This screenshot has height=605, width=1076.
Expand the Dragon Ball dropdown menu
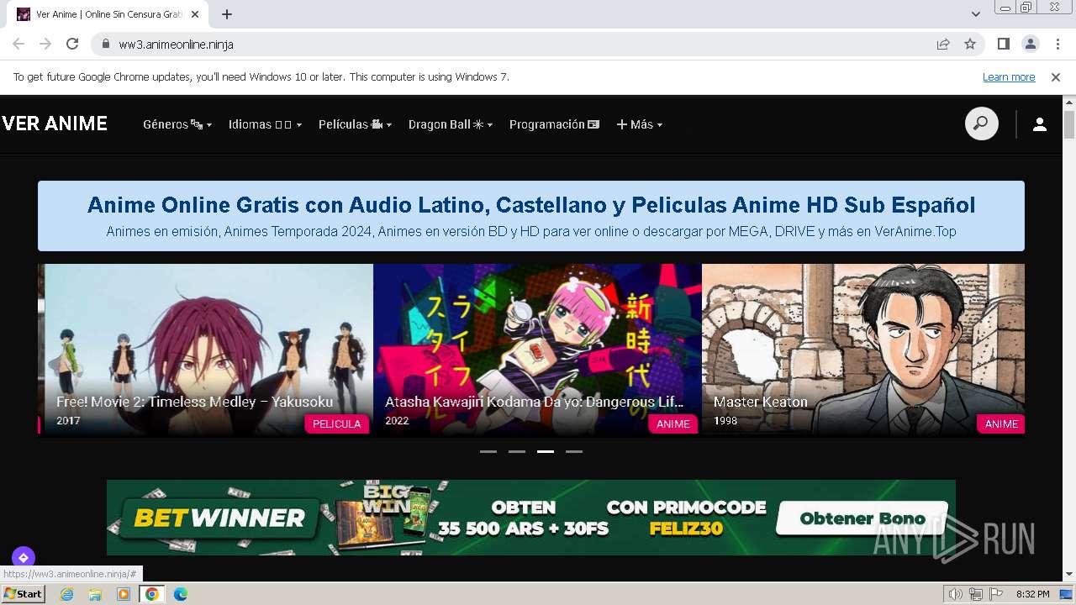451,124
